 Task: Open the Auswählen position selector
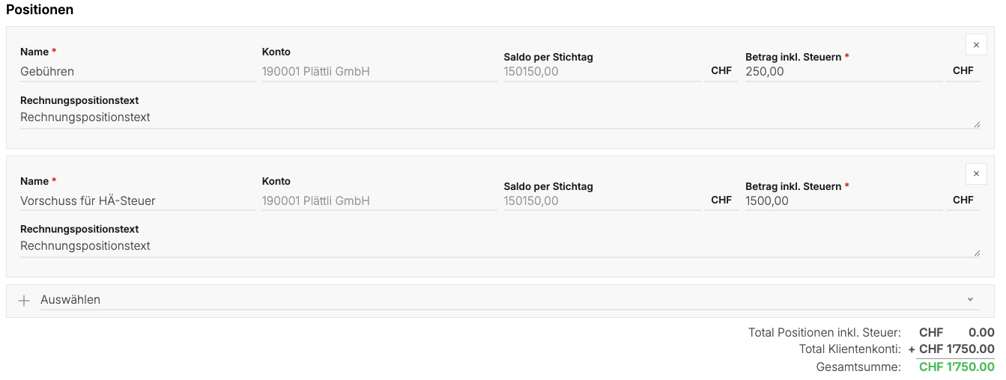click(x=500, y=300)
